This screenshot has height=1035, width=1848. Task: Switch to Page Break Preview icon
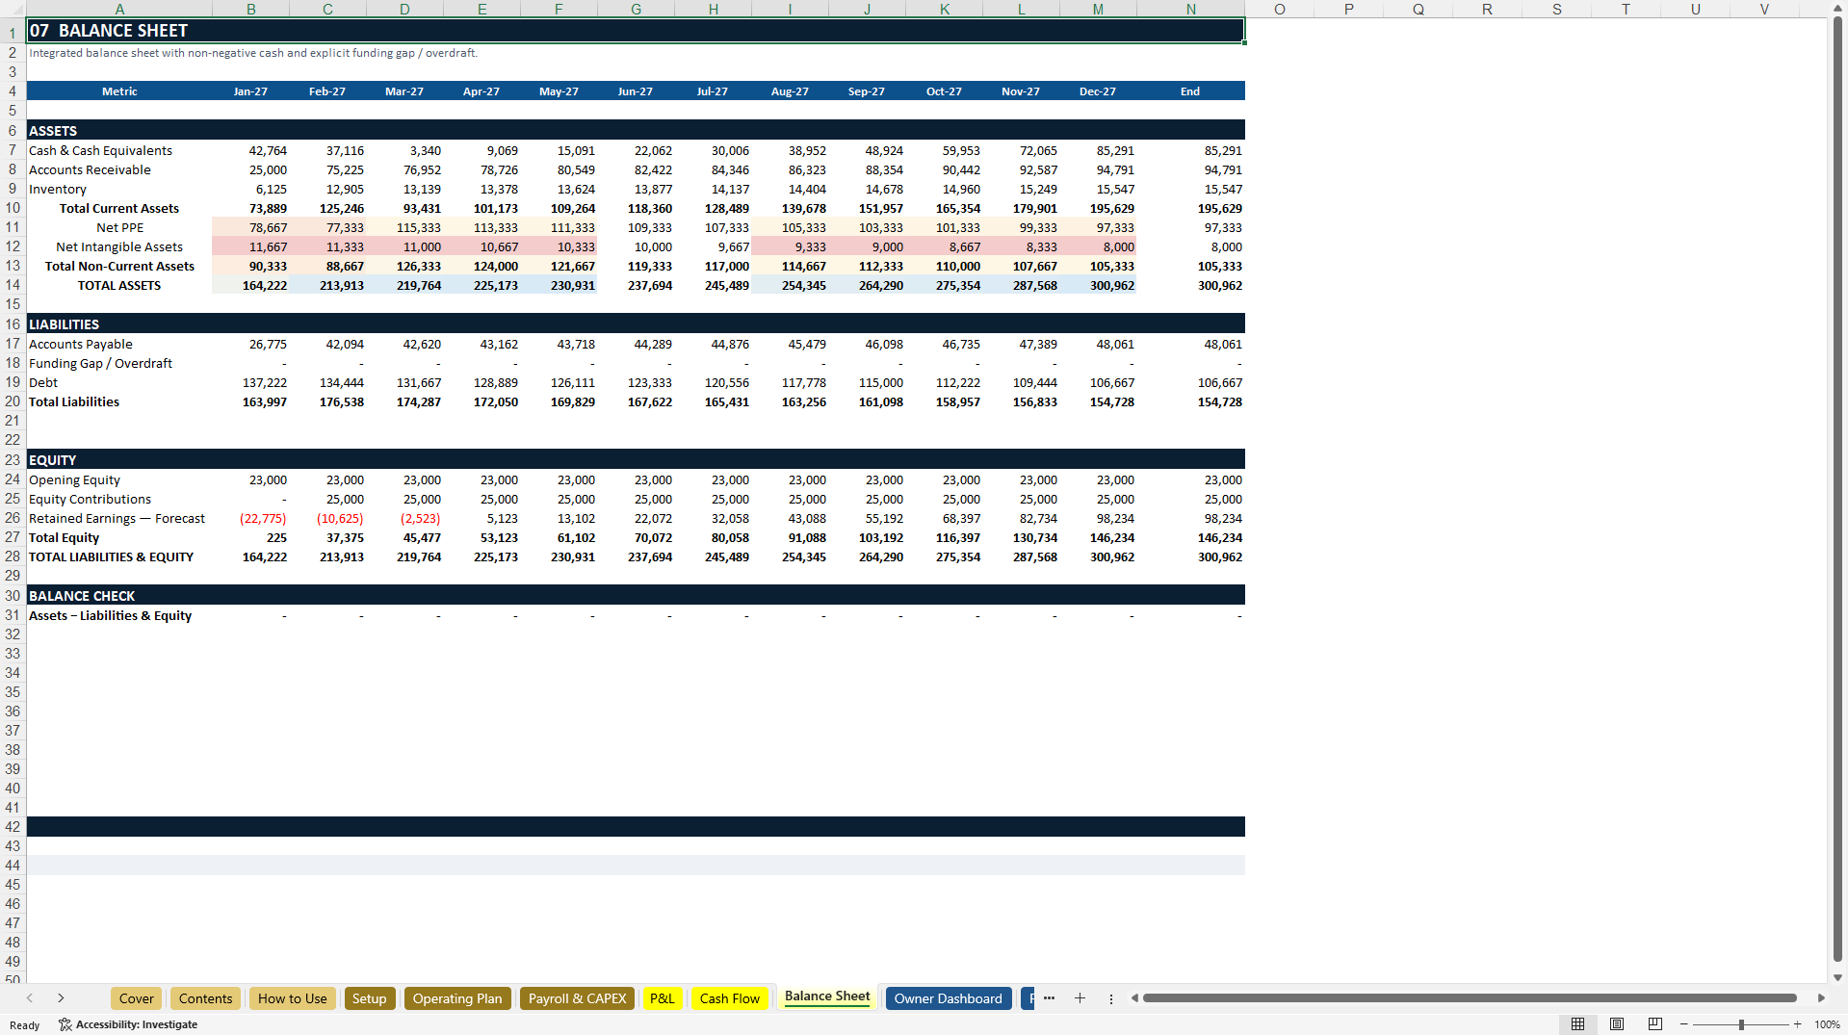(x=1655, y=1024)
